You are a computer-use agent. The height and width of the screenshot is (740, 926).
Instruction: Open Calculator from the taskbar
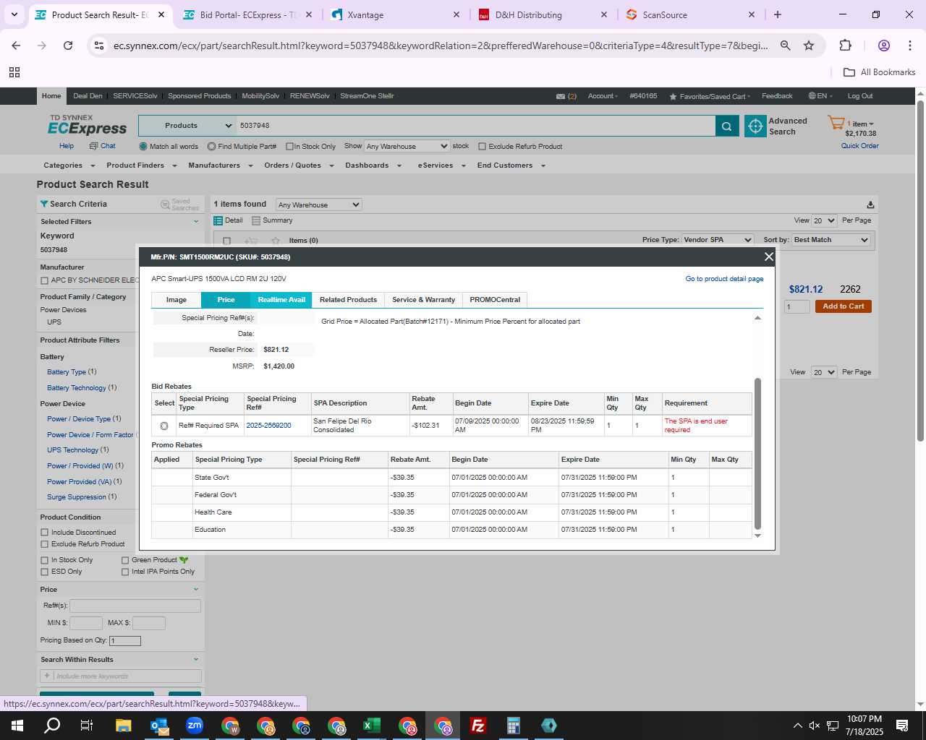(x=513, y=726)
